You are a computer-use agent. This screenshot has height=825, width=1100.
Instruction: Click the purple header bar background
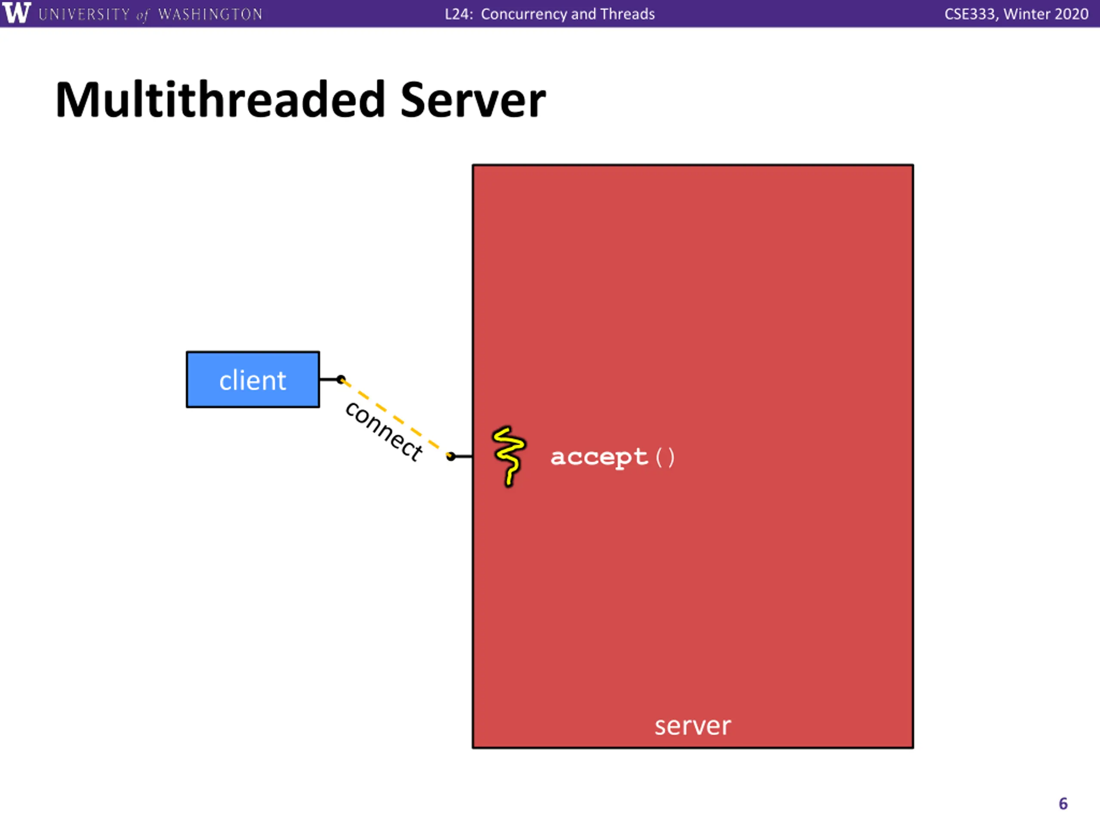(796, 14)
